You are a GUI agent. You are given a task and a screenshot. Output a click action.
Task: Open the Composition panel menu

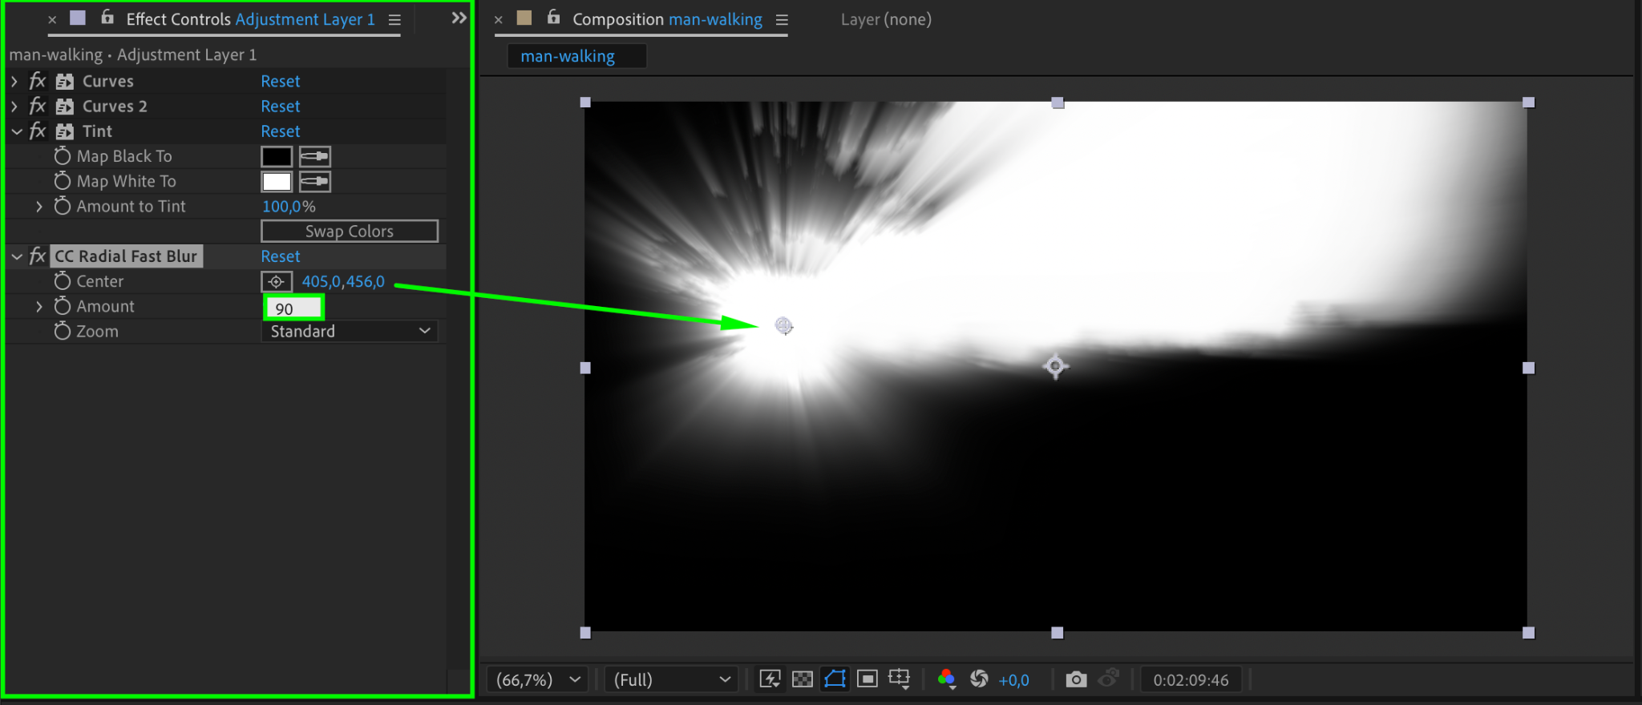pos(782,20)
